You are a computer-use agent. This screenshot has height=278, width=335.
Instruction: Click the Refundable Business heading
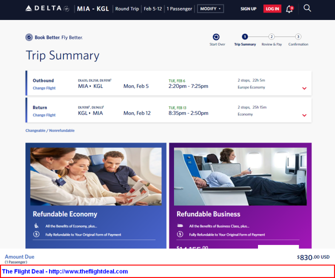click(208, 214)
